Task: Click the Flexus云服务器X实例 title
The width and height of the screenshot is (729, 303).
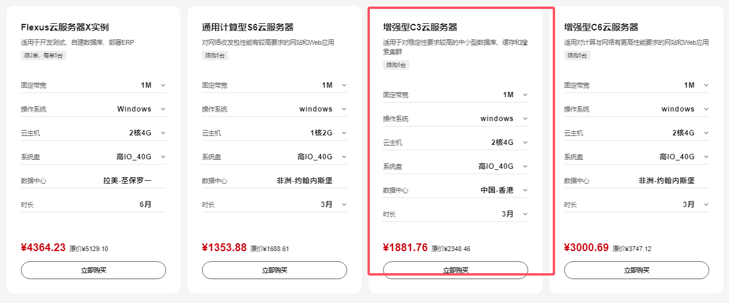Action: [x=65, y=27]
